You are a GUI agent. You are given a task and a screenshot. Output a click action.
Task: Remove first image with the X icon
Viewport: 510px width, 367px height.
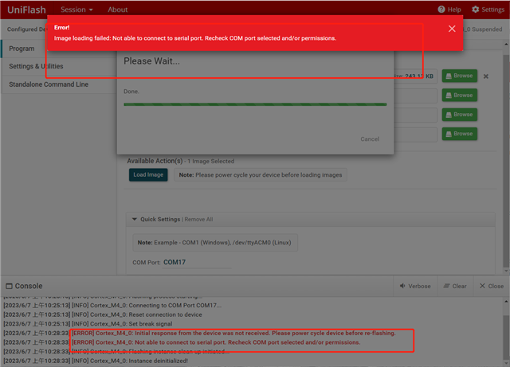(x=485, y=76)
